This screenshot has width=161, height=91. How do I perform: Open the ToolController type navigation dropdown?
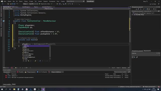(66, 9)
